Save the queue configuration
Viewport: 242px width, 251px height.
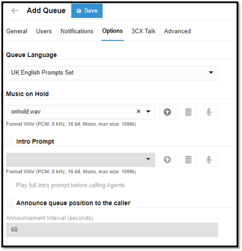pos(87,10)
